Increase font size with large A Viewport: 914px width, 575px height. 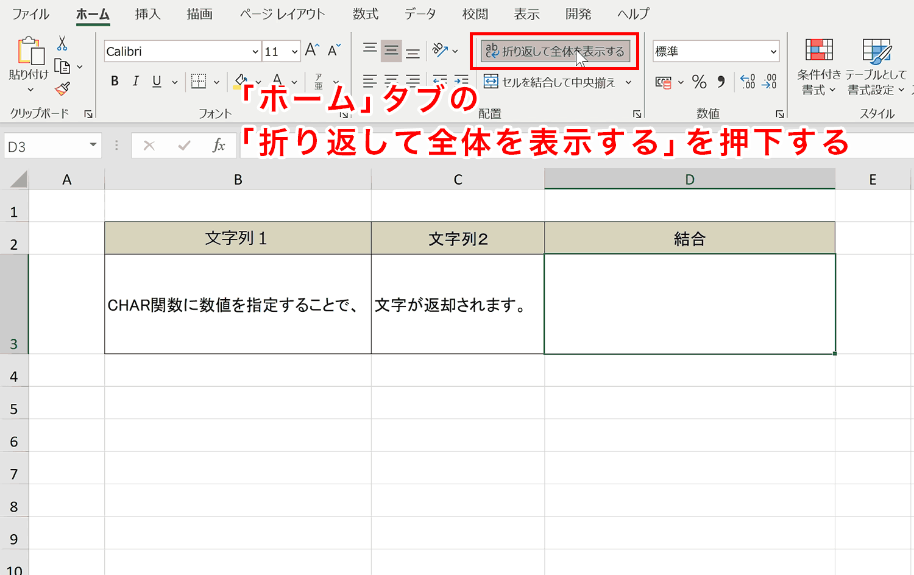(x=312, y=51)
